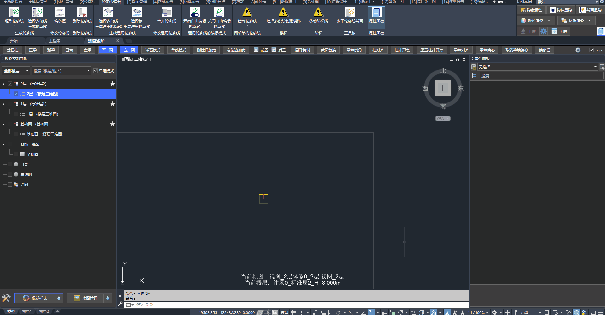The height and width of the screenshot is (315, 605).
Task: Toggle the Top checkbox in toolbar
Action: point(591,50)
